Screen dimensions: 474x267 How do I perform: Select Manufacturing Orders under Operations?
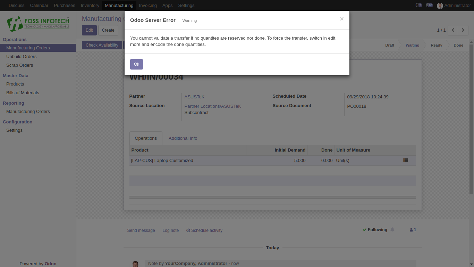(x=38, y=48)
